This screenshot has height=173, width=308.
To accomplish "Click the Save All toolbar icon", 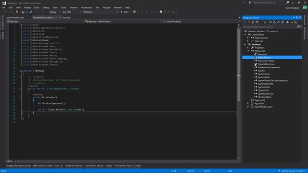I will tap(31, 12).
